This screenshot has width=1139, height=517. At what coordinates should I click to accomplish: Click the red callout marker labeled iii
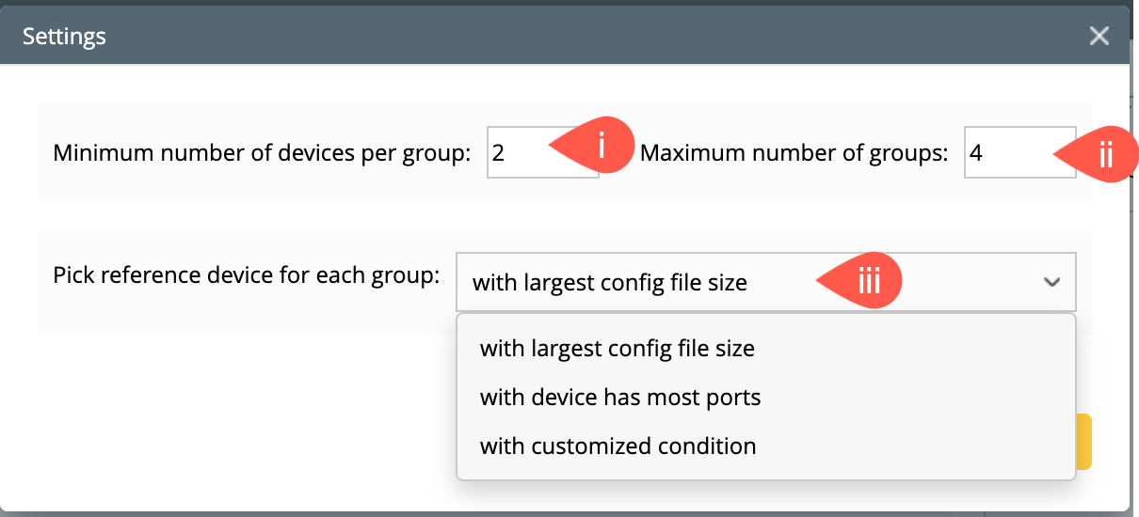coord(866,281)
